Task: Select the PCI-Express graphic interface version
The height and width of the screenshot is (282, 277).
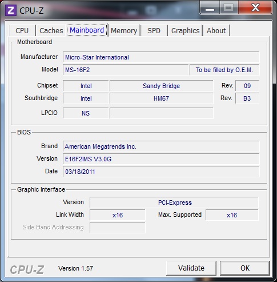Action: 174,202
